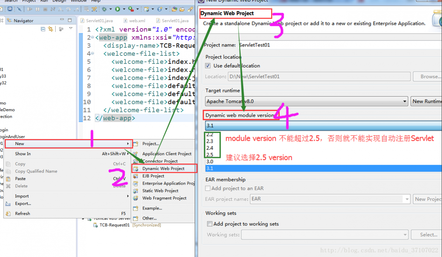Open the Run button's dropdown arrow
Image resolution: width=442 pixels, height=257 pixels.
[123, 9]
